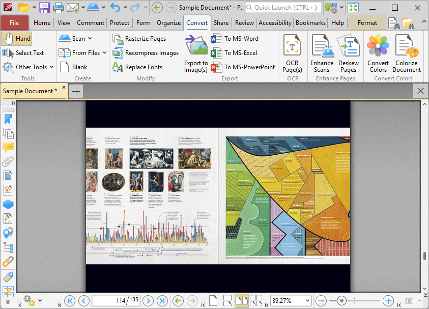Click the Zoom In plus button
429x309 pixels.
click(388, 301)
